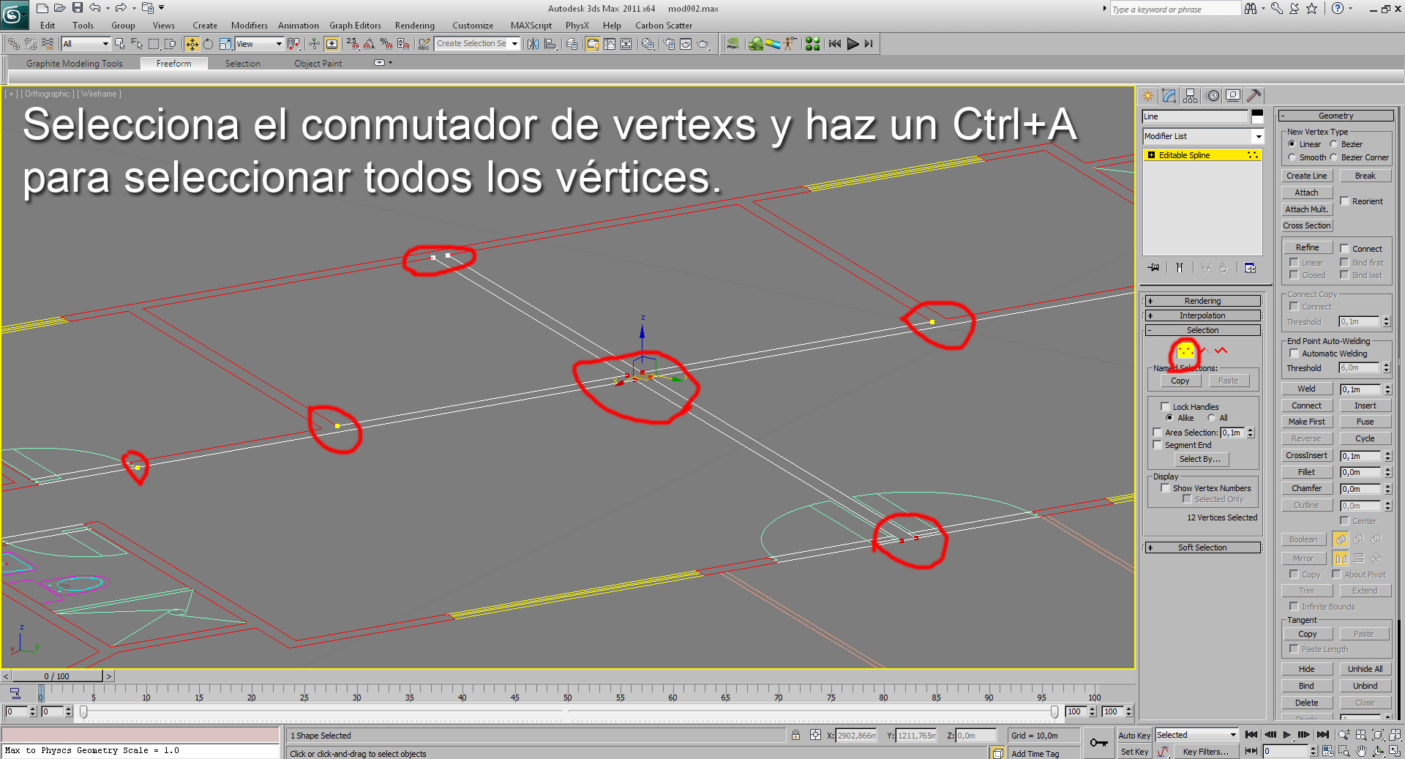Enable the Automatic Welding checkbox

click(x=1295, y=354)
